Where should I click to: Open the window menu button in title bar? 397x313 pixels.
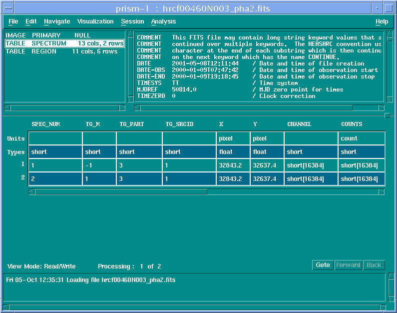(x=8, y=8)
